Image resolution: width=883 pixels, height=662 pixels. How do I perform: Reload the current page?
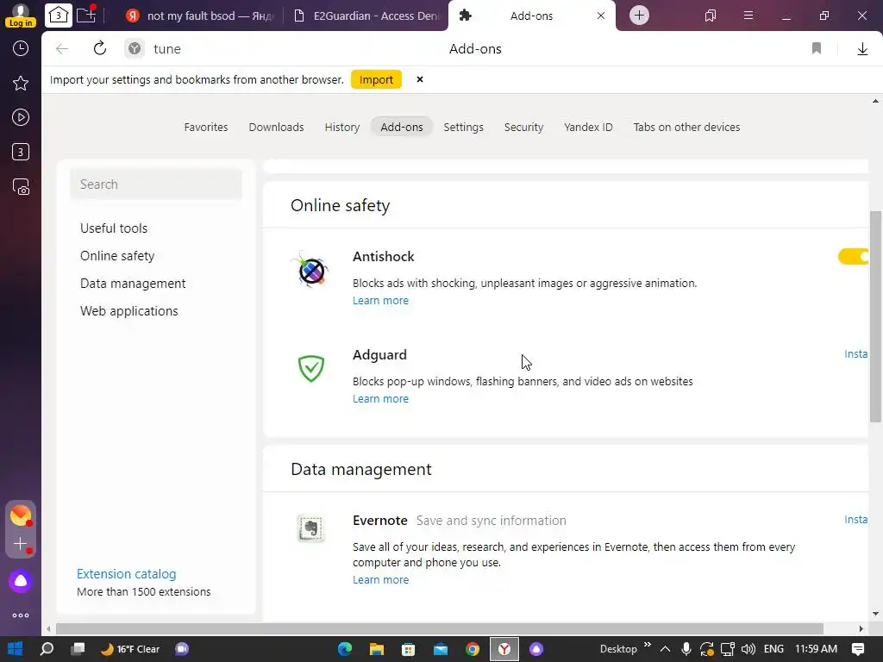pyautogui.click(x=100, y=48)
